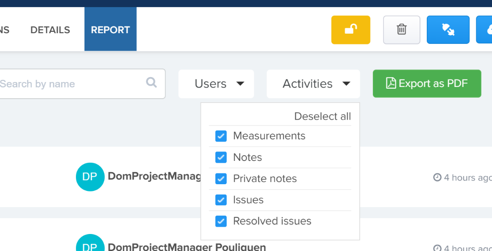Viewport: 492px width, 251px height.
Task: Disable the Private notes checkbox
Action: pos(221,179)
